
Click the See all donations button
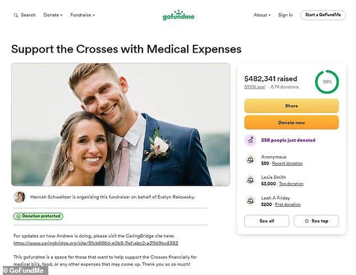[267, 221]
